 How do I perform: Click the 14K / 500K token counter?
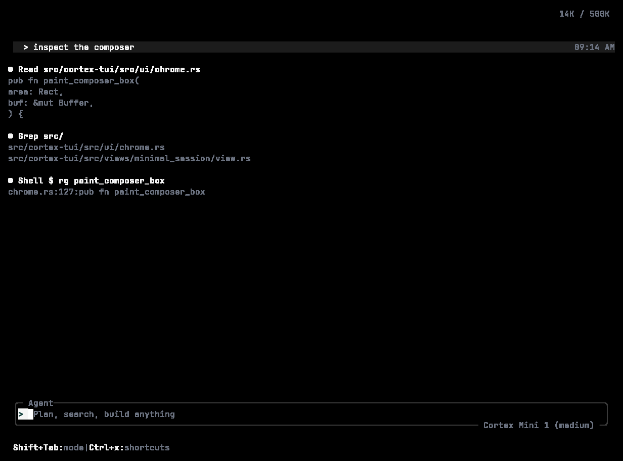point(585,14)
